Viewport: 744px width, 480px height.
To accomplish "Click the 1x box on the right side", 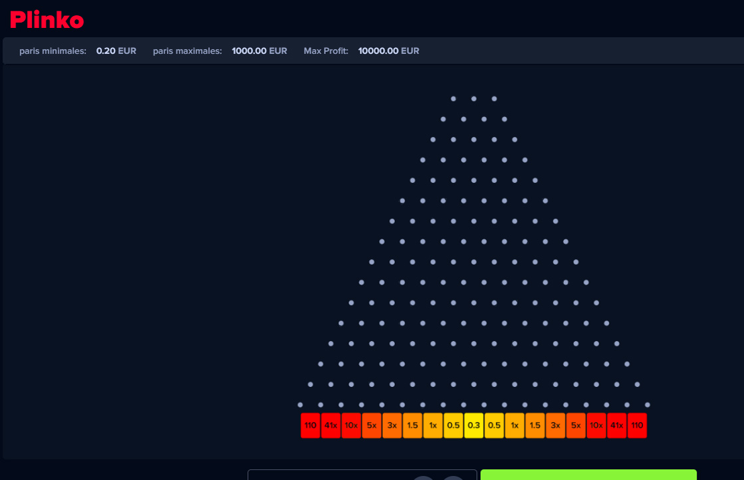I will [x=515, y=425].
